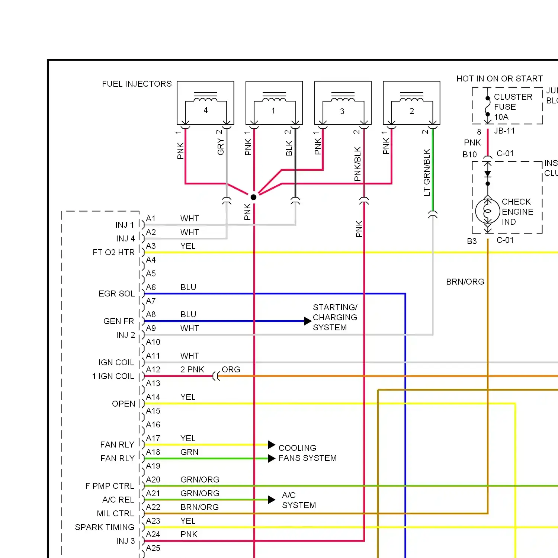The height and width of the screenshot is (558, 558).
Task: Click the YEL label at terminal A3
Action: coord(188,246)
